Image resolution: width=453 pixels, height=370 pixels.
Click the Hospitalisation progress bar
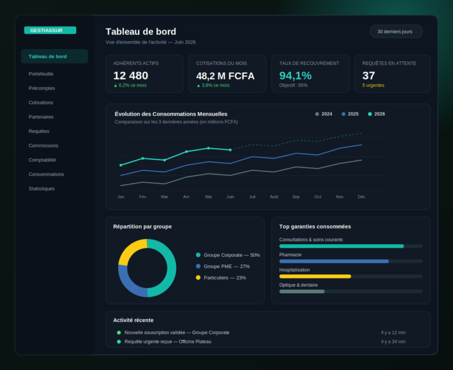point(351,276)
